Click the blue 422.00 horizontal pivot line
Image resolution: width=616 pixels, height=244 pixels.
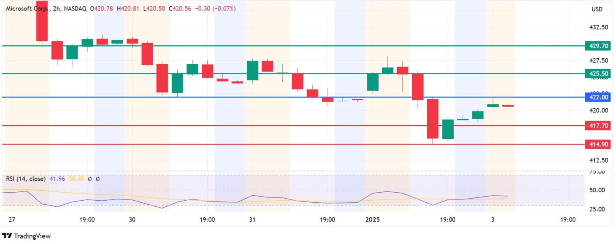[293, 97]
